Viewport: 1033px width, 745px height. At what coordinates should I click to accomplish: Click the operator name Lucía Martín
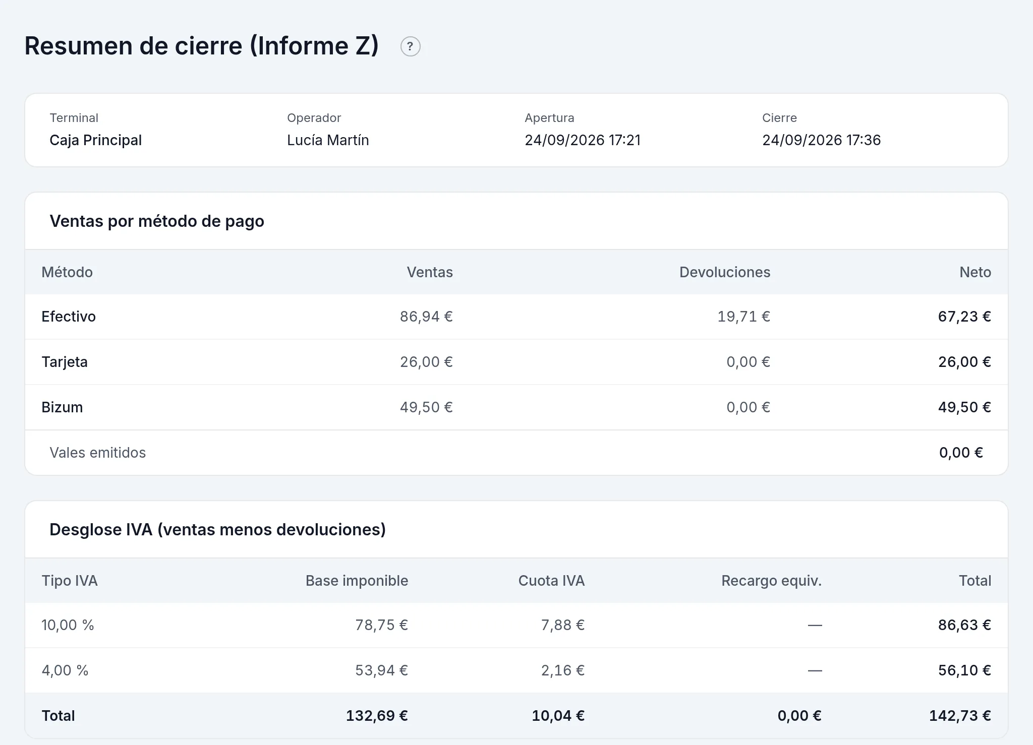(328, 140)
